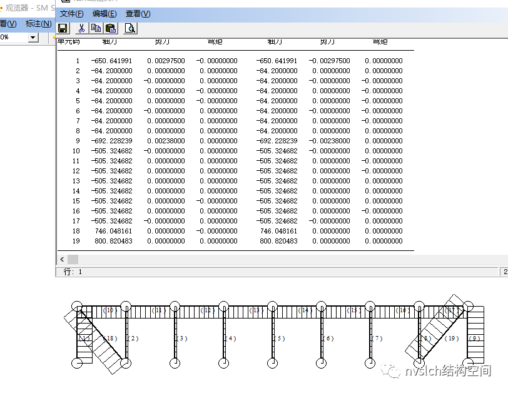Click the horizontal scrollbar thumb
The height and width of the screenshot is (393, 508).
pos(73,259)
